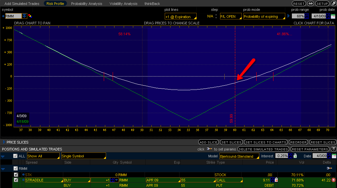Open the Model Bjerksund-Stensland dropdown

[239, 156]
